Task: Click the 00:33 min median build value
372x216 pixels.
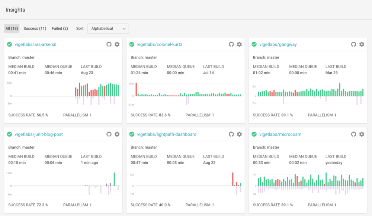Action: pos(262,162)
